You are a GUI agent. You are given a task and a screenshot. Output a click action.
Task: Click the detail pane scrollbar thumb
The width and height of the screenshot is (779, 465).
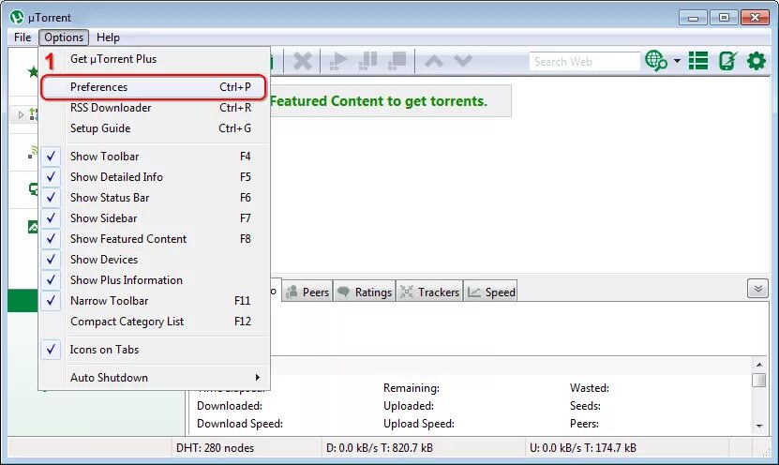[x=758, y=380]
